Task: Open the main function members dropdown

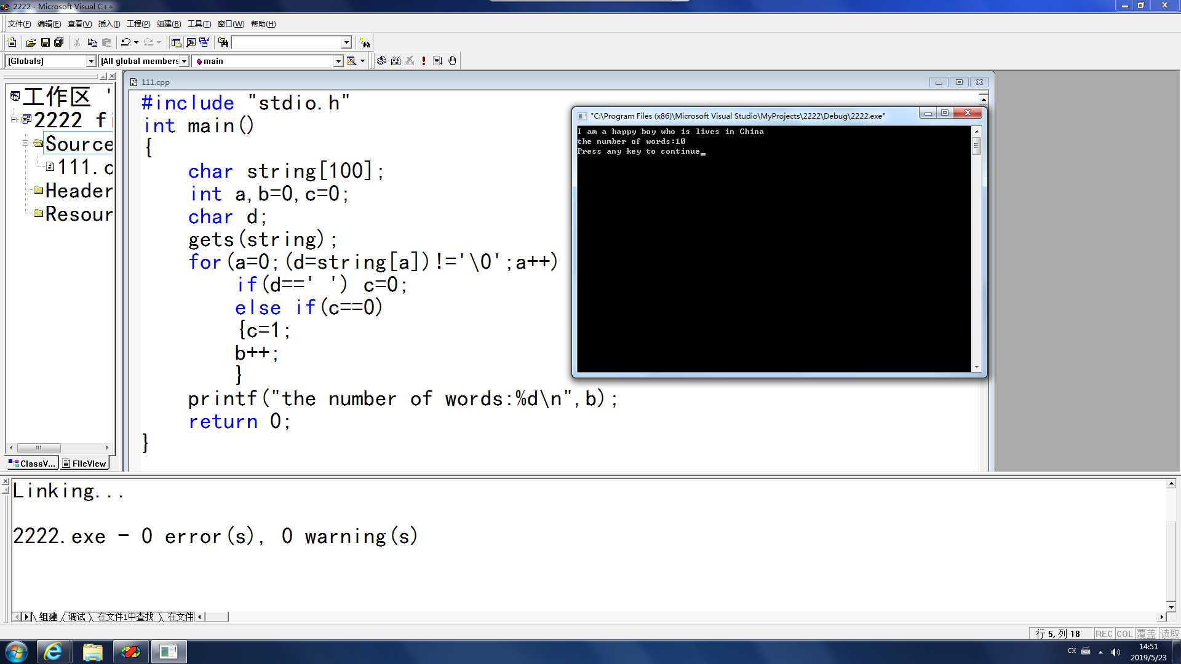Action: pos(338,61)
